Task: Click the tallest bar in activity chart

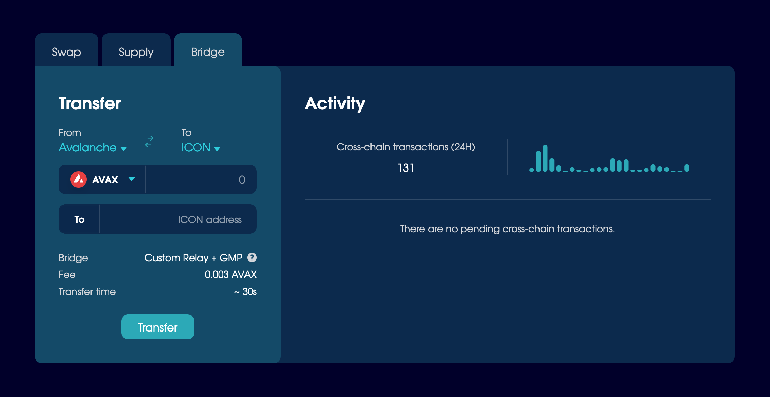Action: [x=545, y=158]
